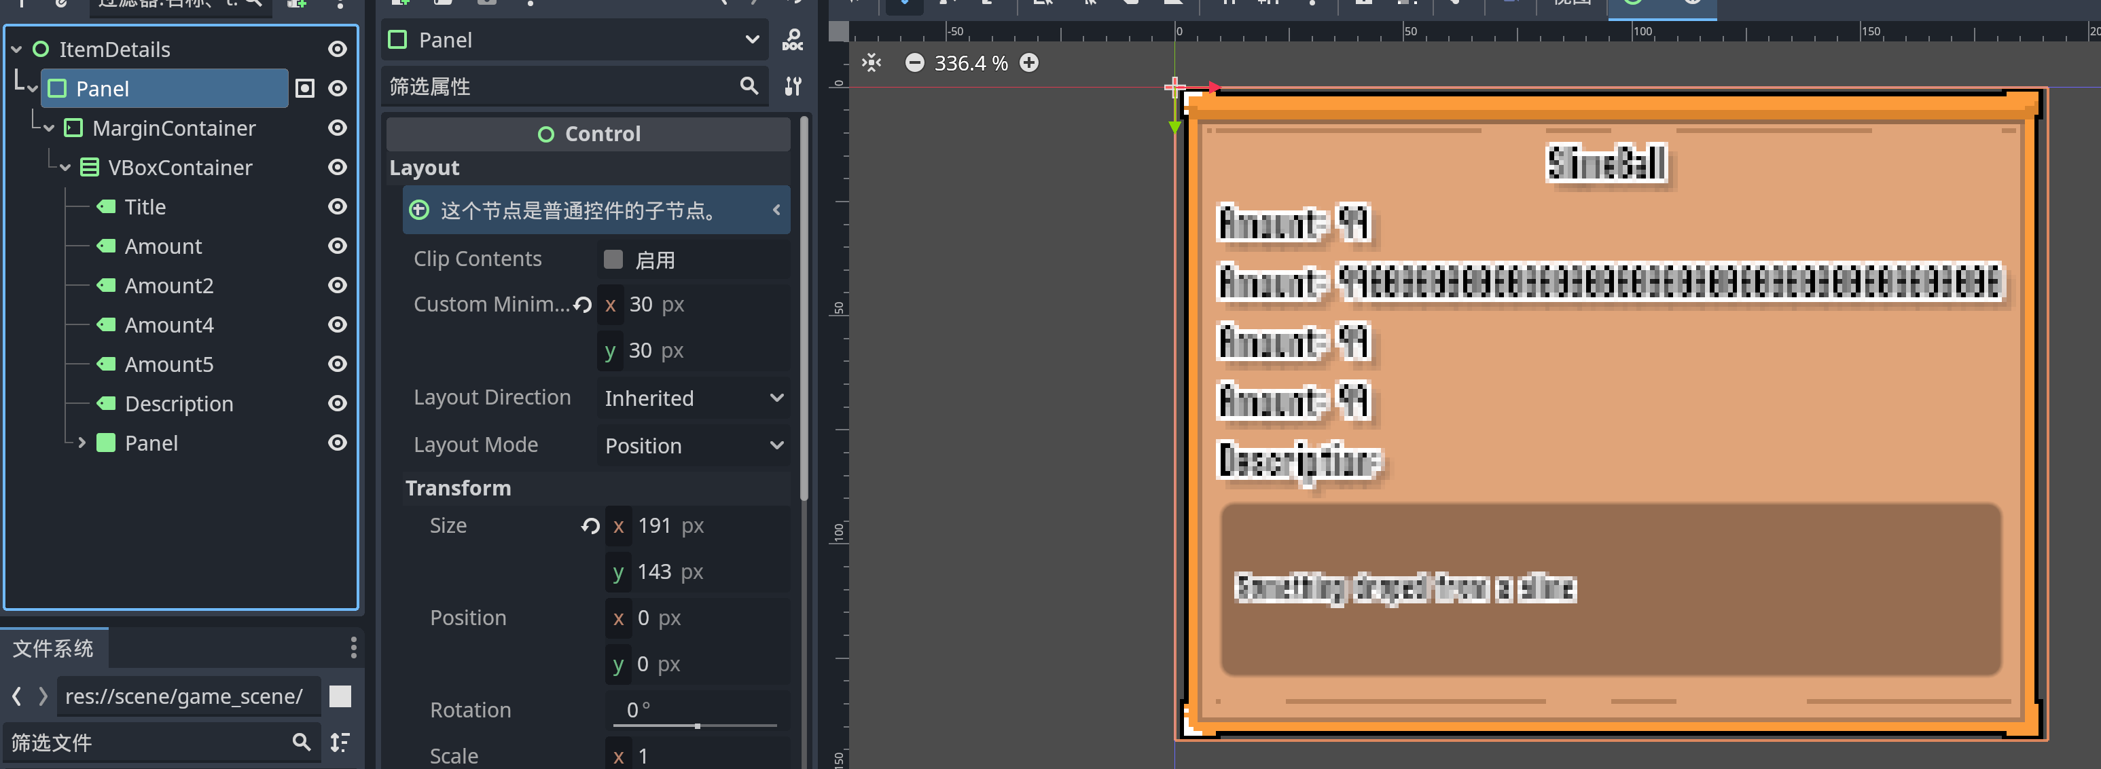Screen dimensions: 2101x769
Task: Enable the Clip Contents checkbox
Action: tap(613, 259)
